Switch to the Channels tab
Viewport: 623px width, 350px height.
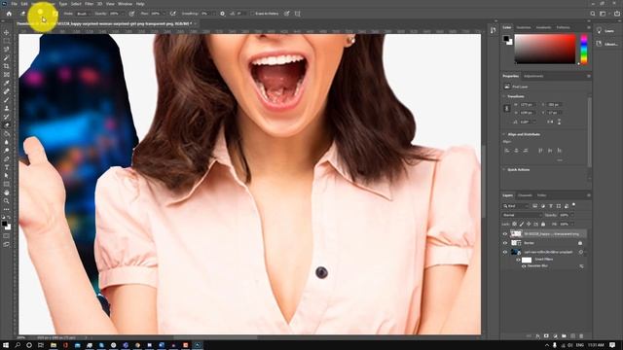525,195
